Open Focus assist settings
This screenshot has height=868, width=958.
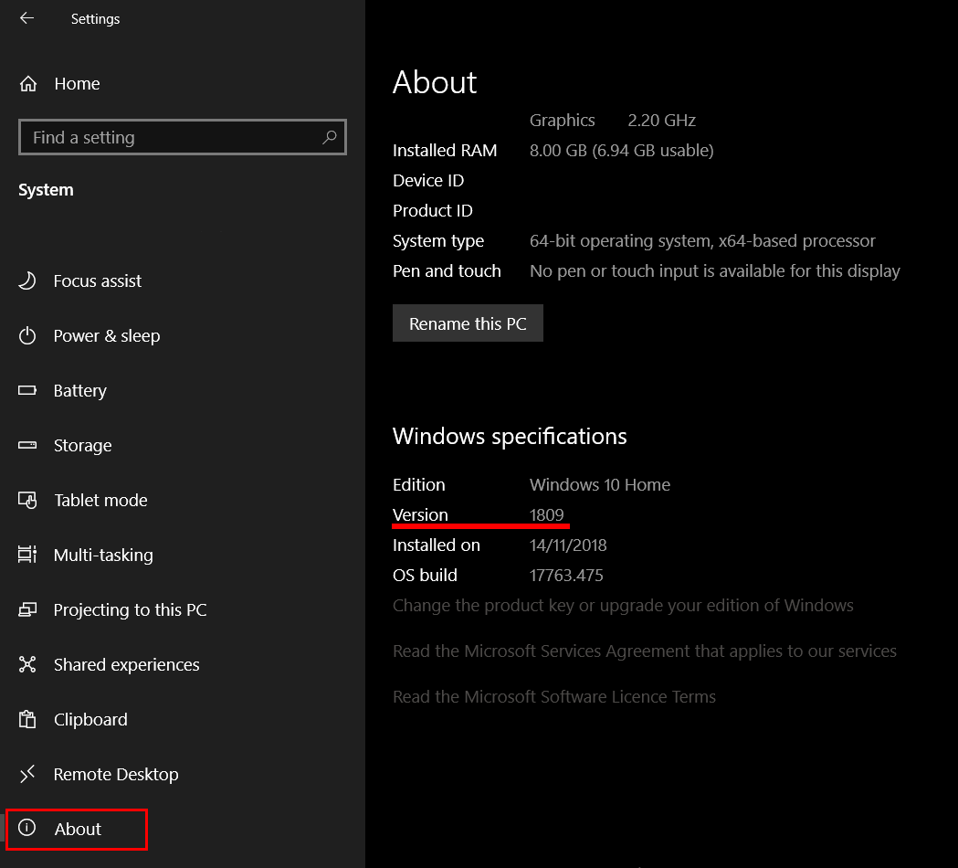click(x=97, y=281)
